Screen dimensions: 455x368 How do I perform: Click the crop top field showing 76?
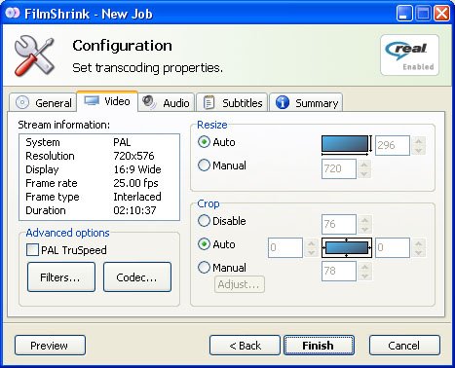pos(339,224)
